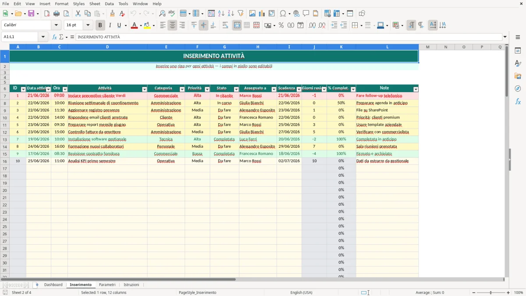Screen dimensions: 526x296
Task: Open the Stato column filter dropdown
Action: 236,89
